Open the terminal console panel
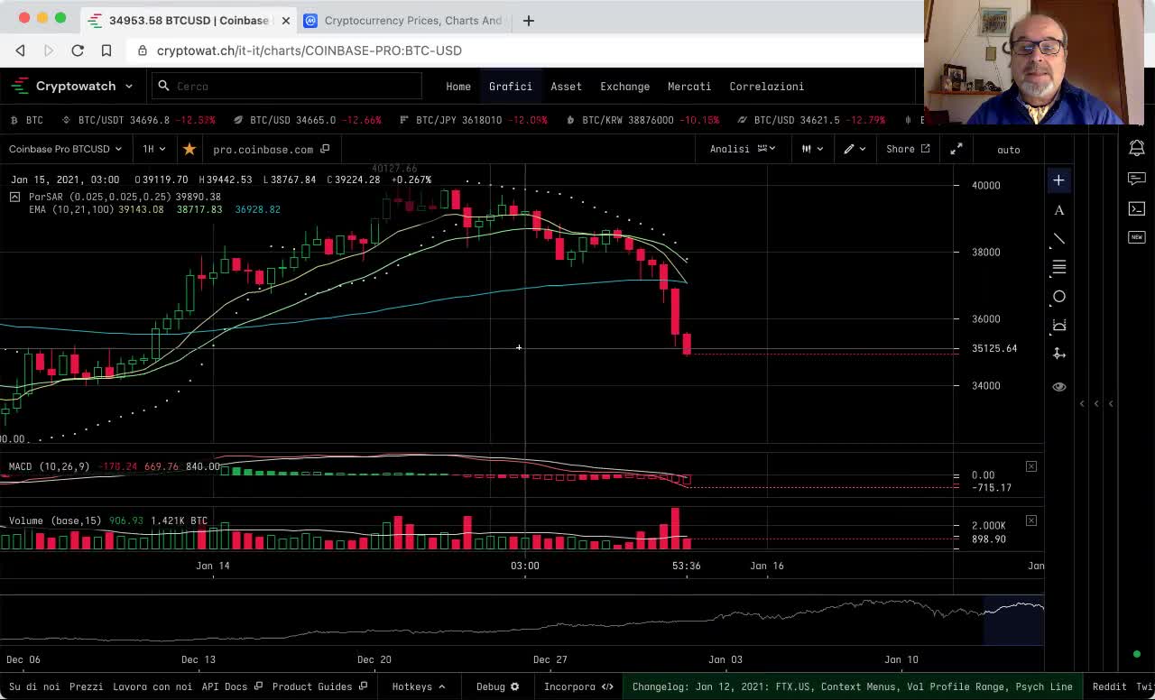Screen dimensions: 1155x700 [1137, 208]
